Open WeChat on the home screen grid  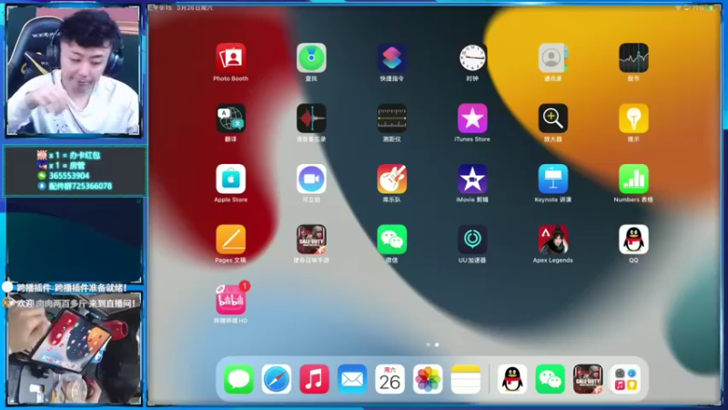[392, 240]
